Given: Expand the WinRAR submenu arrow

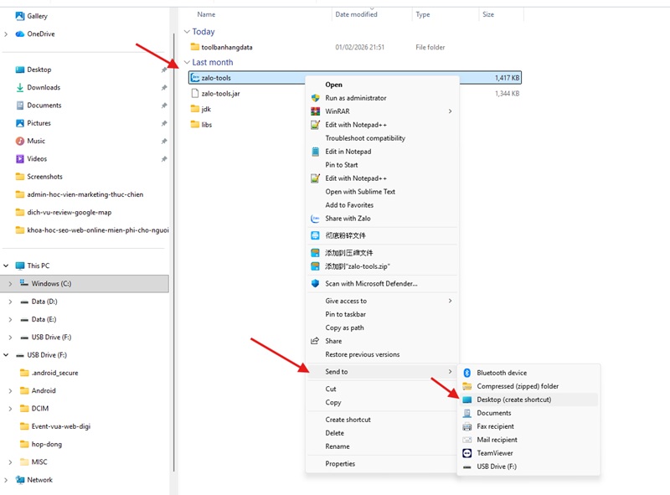Looking at the screenshot, I should pyautogui.click(x=450, y=111).
